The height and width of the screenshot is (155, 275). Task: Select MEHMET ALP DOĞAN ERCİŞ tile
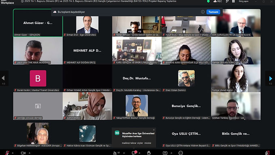[87, 51]
